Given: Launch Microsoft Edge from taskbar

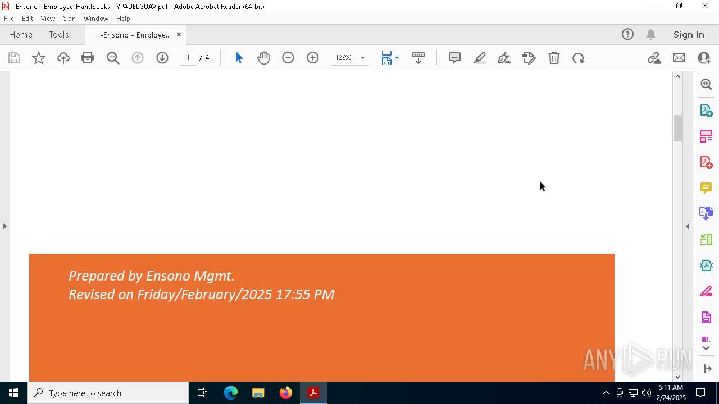Looking at the screenshot, I should (x=231, y=393).
